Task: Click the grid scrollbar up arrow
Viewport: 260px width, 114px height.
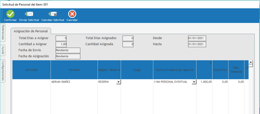Action: pos(250,62)
